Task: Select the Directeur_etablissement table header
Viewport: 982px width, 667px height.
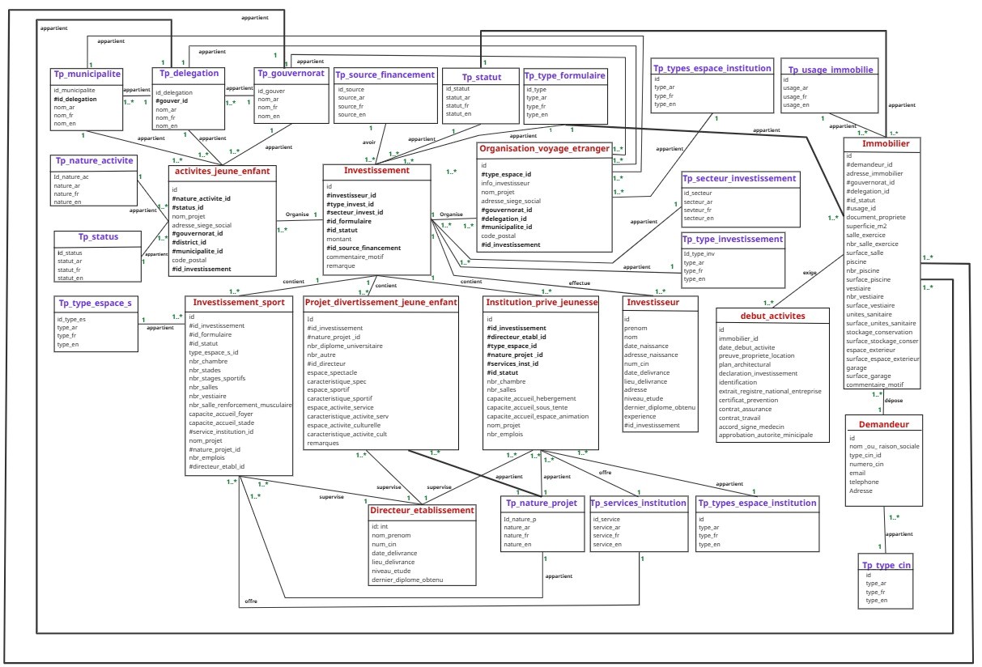Action: 421,511
